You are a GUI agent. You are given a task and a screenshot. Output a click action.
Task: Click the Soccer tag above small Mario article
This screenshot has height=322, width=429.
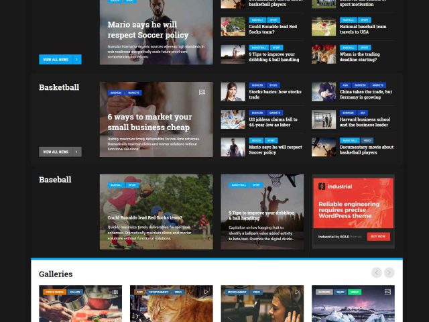256,140
